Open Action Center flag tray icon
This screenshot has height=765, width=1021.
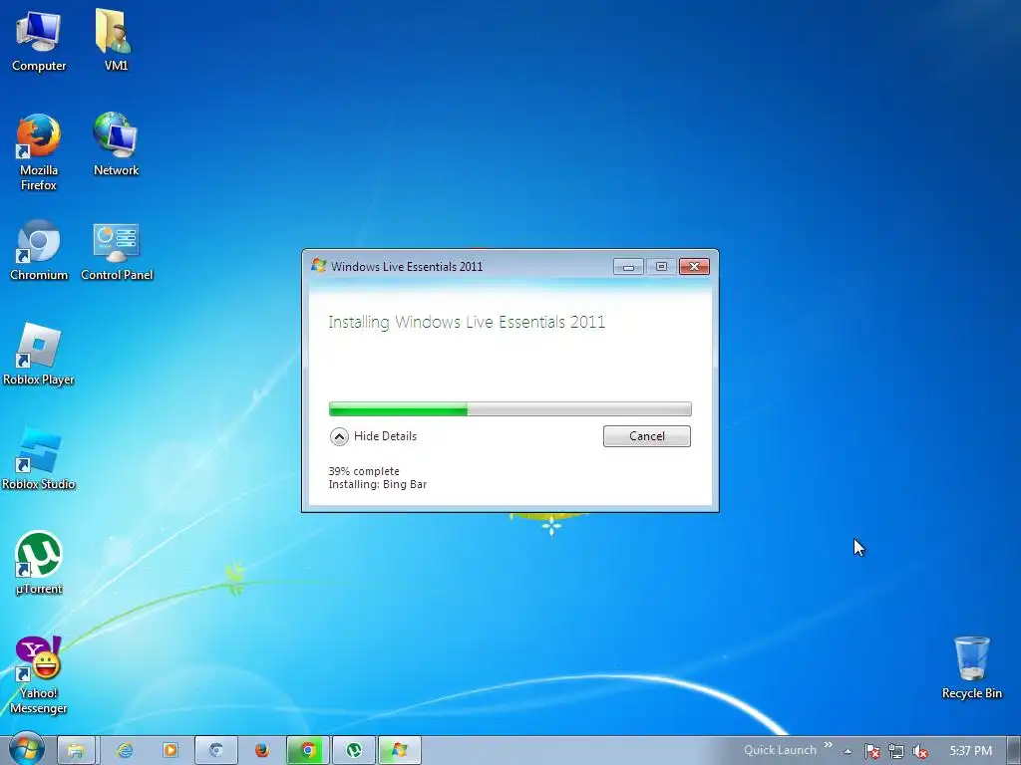point(871,751)
